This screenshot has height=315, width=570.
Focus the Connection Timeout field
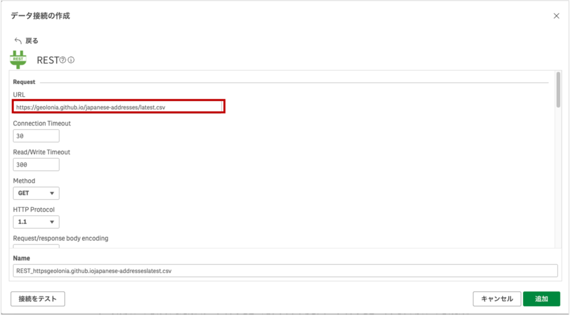click(36, 136)
